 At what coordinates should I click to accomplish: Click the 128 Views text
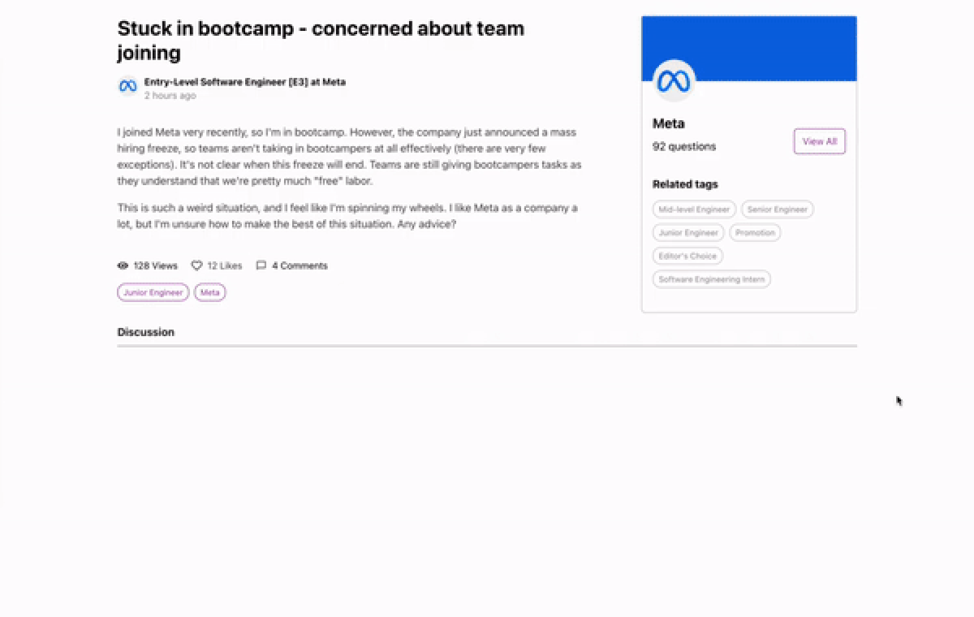coord(155,265)
